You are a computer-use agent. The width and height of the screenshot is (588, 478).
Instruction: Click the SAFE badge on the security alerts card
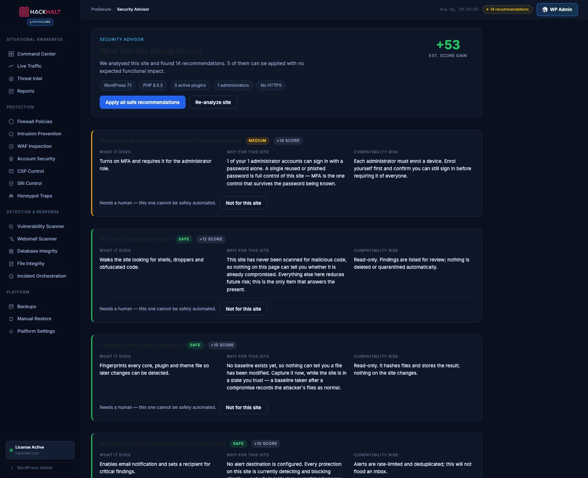[x=238, y=443]
